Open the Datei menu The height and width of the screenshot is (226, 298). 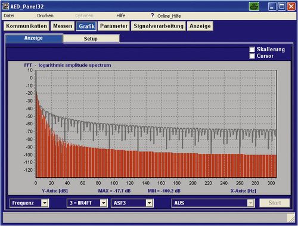click(x=9, y=16)
